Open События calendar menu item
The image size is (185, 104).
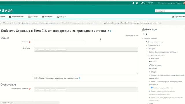tap(33, 17)
